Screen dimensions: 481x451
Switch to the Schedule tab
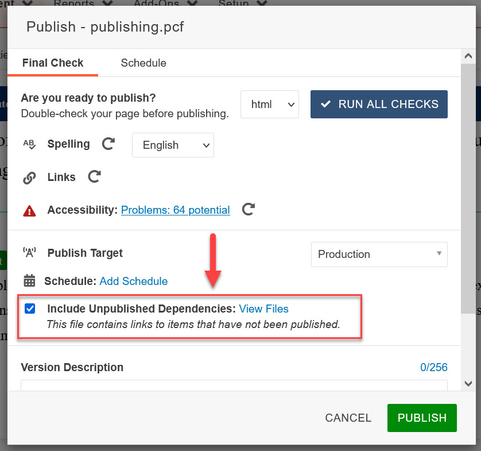coord(143,63)
